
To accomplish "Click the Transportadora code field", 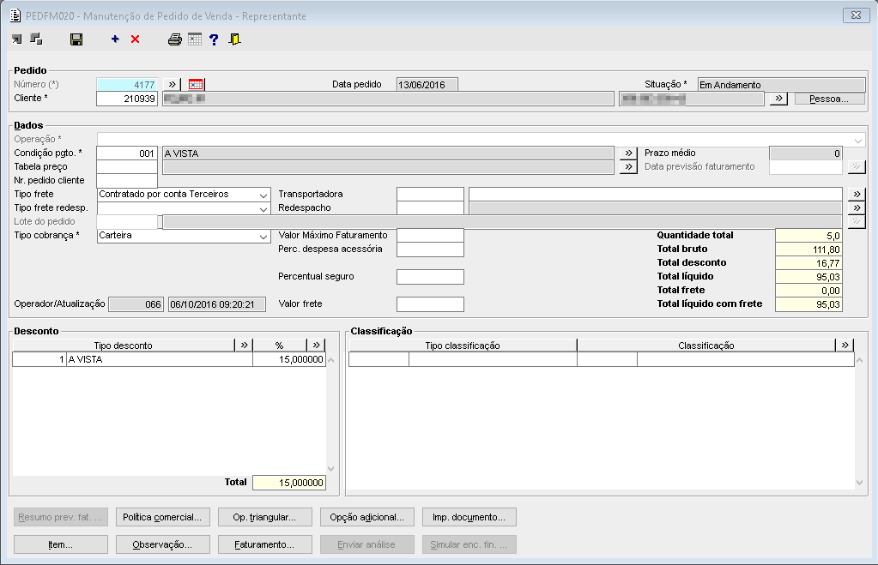I will point(430,194).
